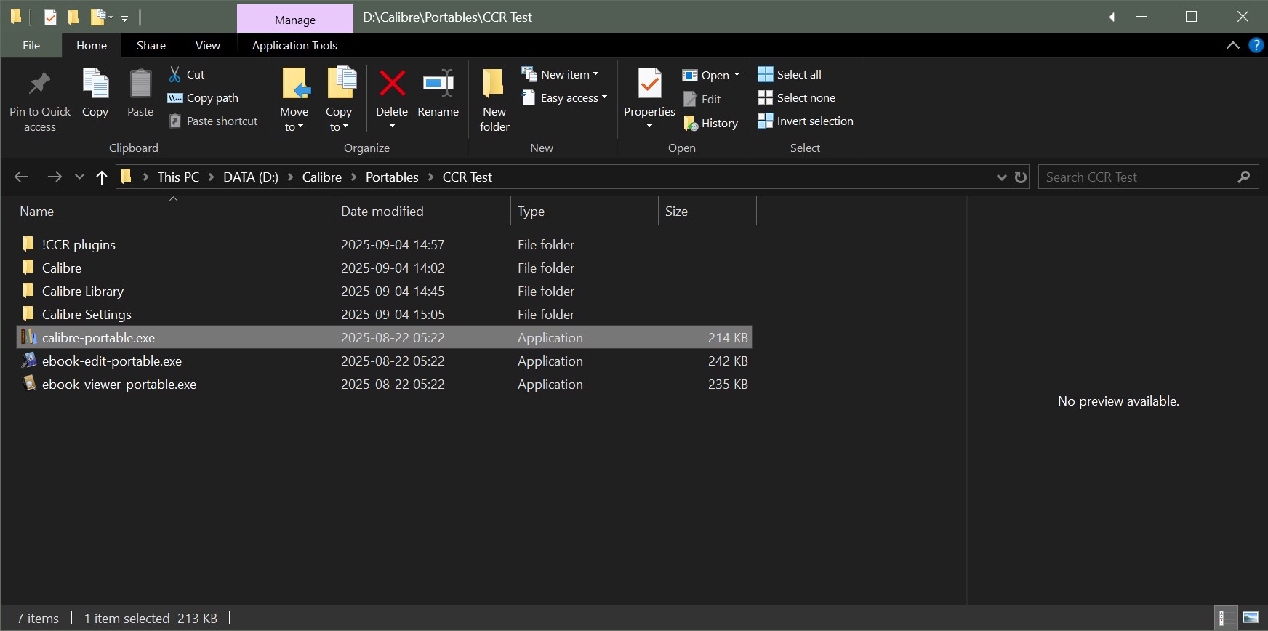Screen dimensions: 1268x631
Task: Select the Calibre folder row
Action: (x=384, y=268)
